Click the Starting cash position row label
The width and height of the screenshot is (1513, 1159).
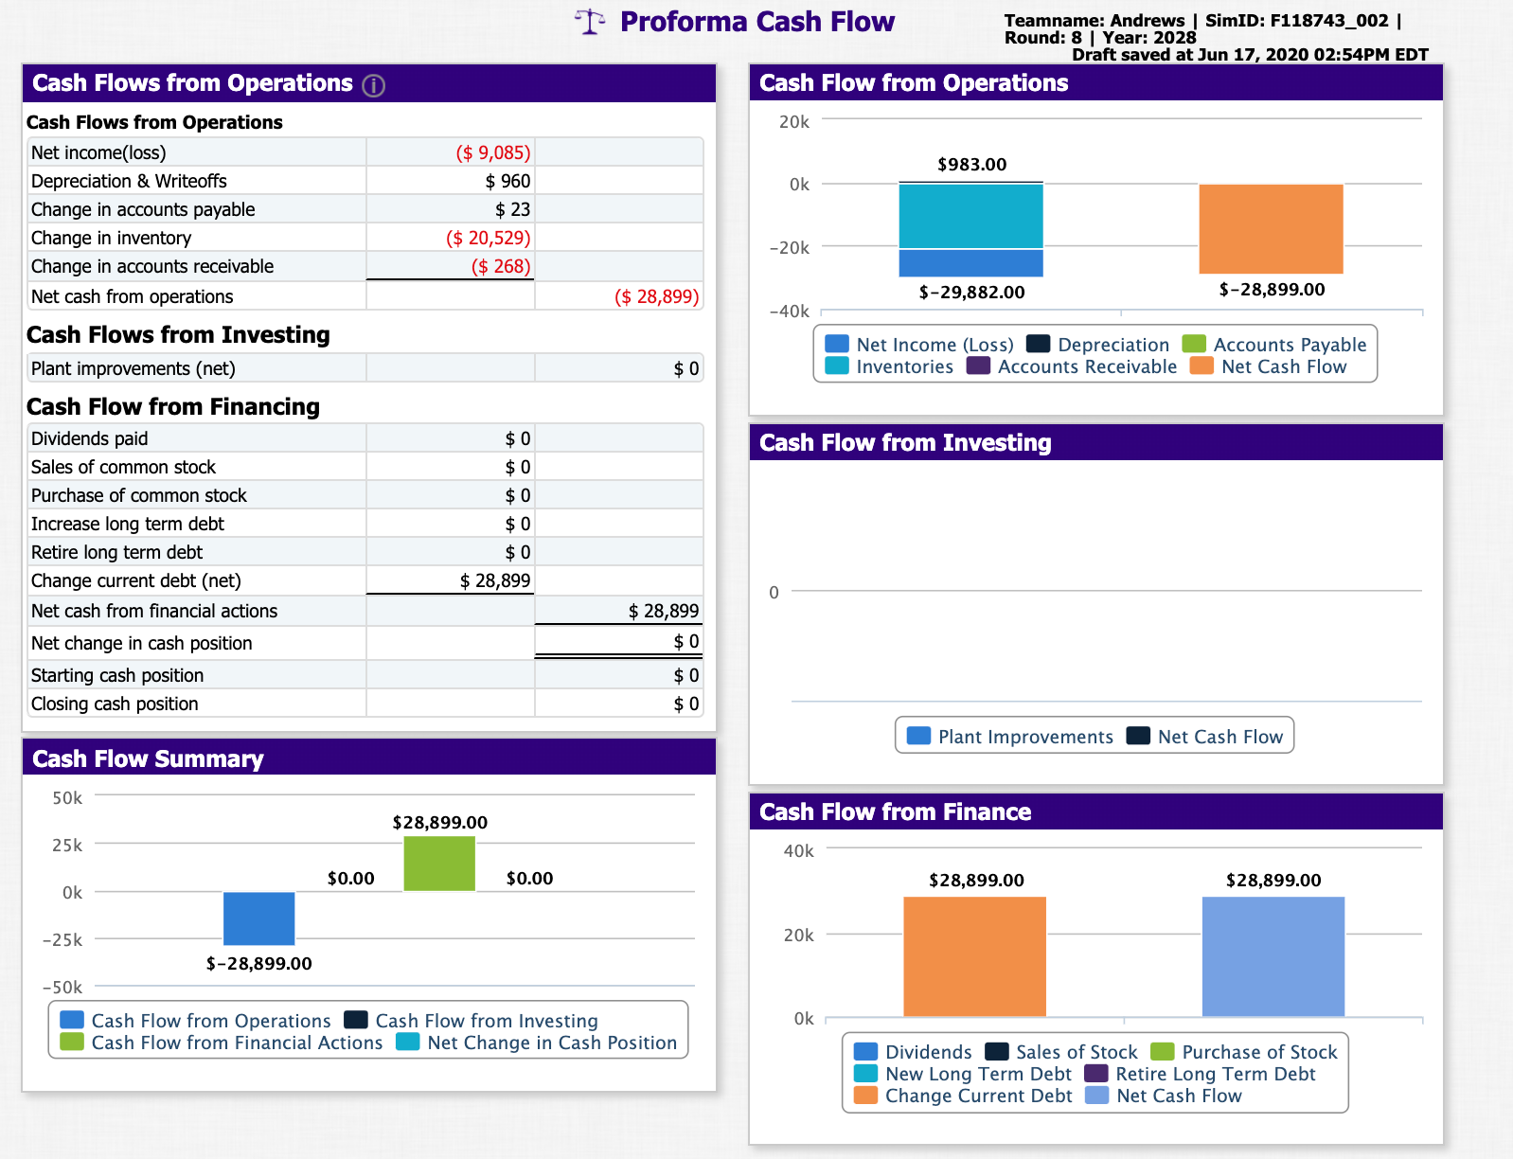[117, 675]
